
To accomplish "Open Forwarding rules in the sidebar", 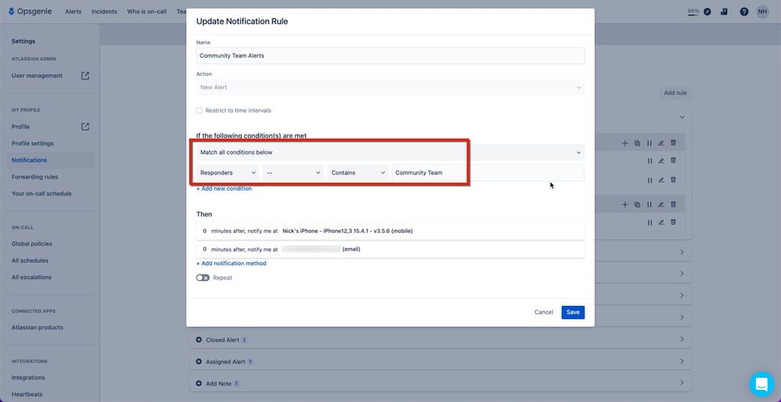I will [x=35, y=177].
